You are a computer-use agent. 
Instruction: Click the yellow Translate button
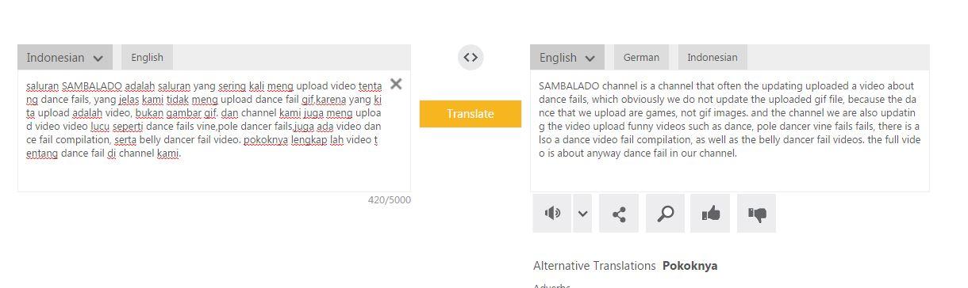pyautogui.click(x=471, y=114)
